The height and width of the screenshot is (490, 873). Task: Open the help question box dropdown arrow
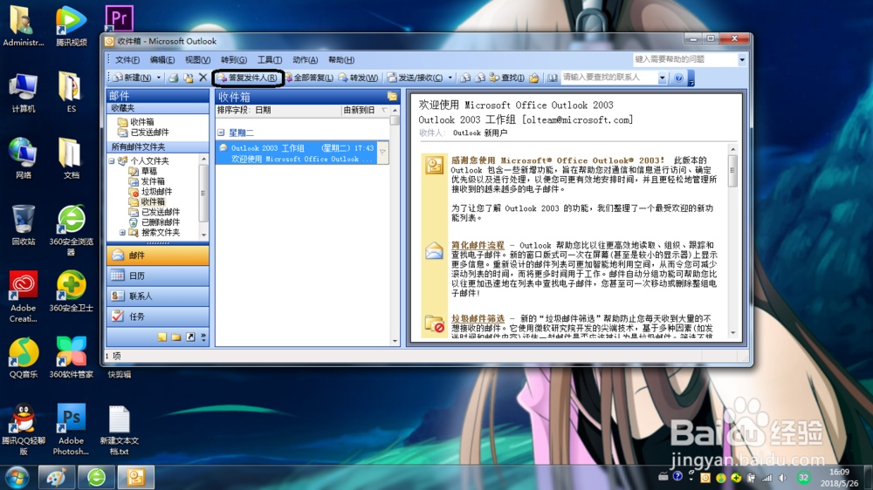(x=741, y=59)
